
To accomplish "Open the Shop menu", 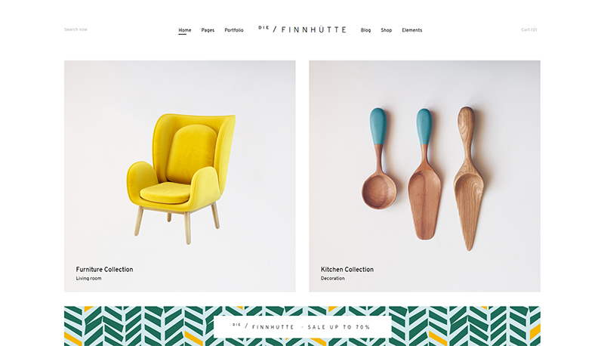I will [x=387, y=30].
